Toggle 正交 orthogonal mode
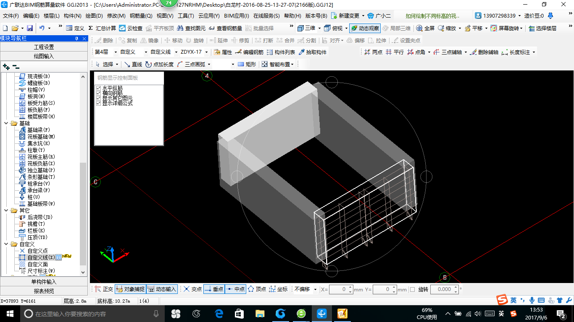Screen dimensions: 574x322 [x=104, y=289]
